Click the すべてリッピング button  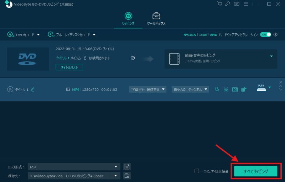[255, 171]
